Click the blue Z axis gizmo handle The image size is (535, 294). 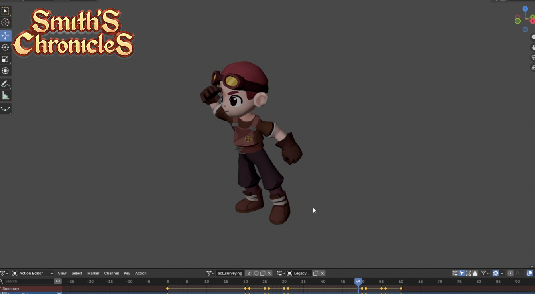coord(525,9)
